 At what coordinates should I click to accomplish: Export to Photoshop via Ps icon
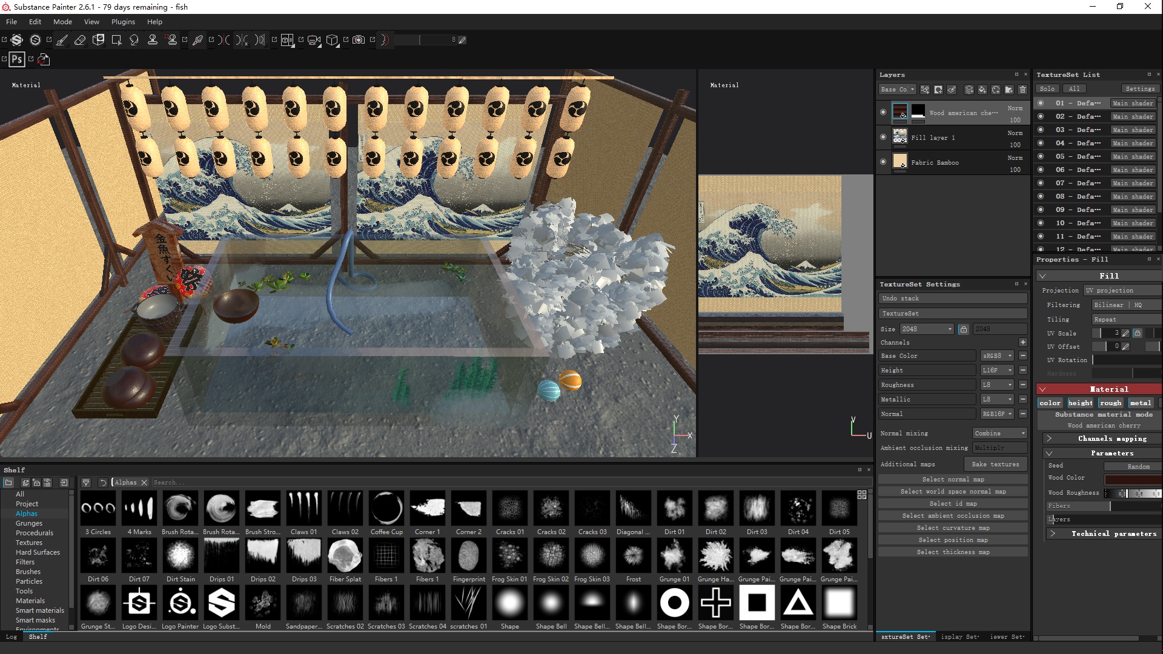[17, 59]
